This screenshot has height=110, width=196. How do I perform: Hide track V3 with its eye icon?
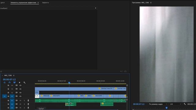(21, 89)
